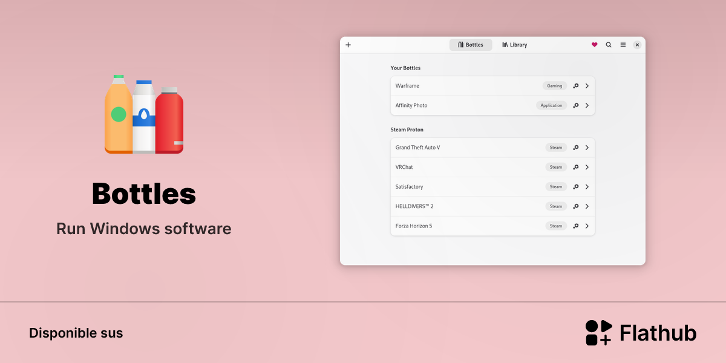Click the Flathub wordmark text

(x=658, y=333)
